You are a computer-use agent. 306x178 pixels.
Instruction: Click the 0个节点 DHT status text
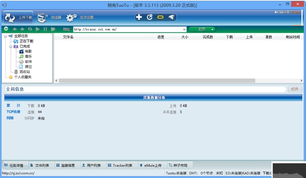[x=206, y=173]
